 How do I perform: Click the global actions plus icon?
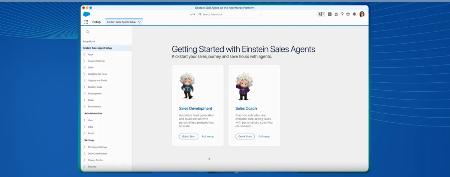[330, 14]
